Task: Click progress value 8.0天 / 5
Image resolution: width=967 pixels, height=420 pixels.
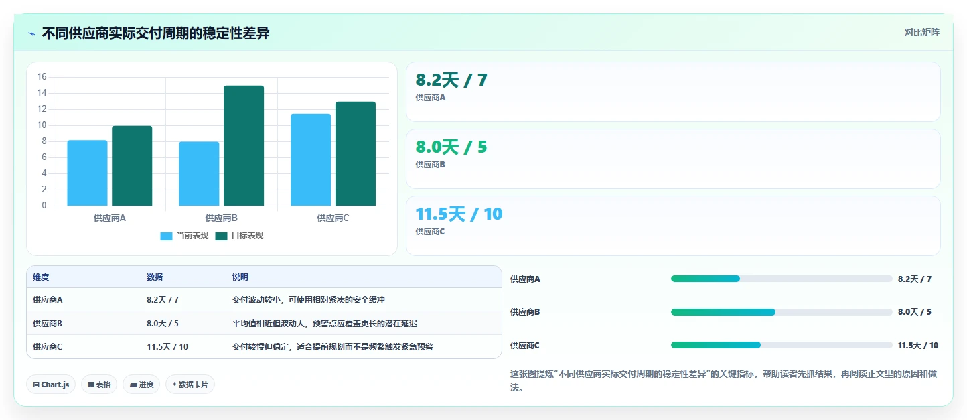Action: (x=915, y=311)
